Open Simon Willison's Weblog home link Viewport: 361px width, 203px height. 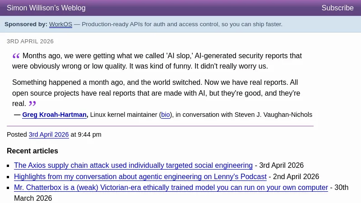tap(46, 8)
